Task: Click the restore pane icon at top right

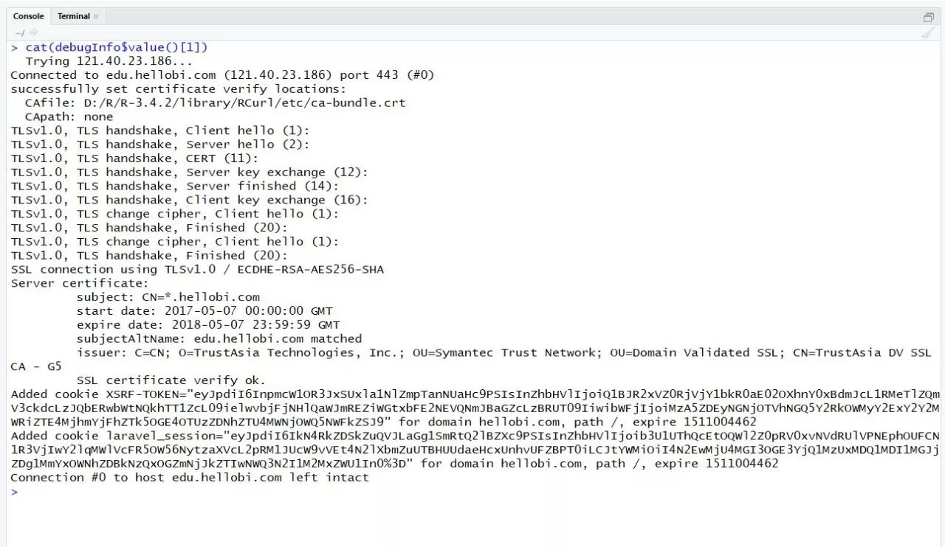Action: [929, 17]
